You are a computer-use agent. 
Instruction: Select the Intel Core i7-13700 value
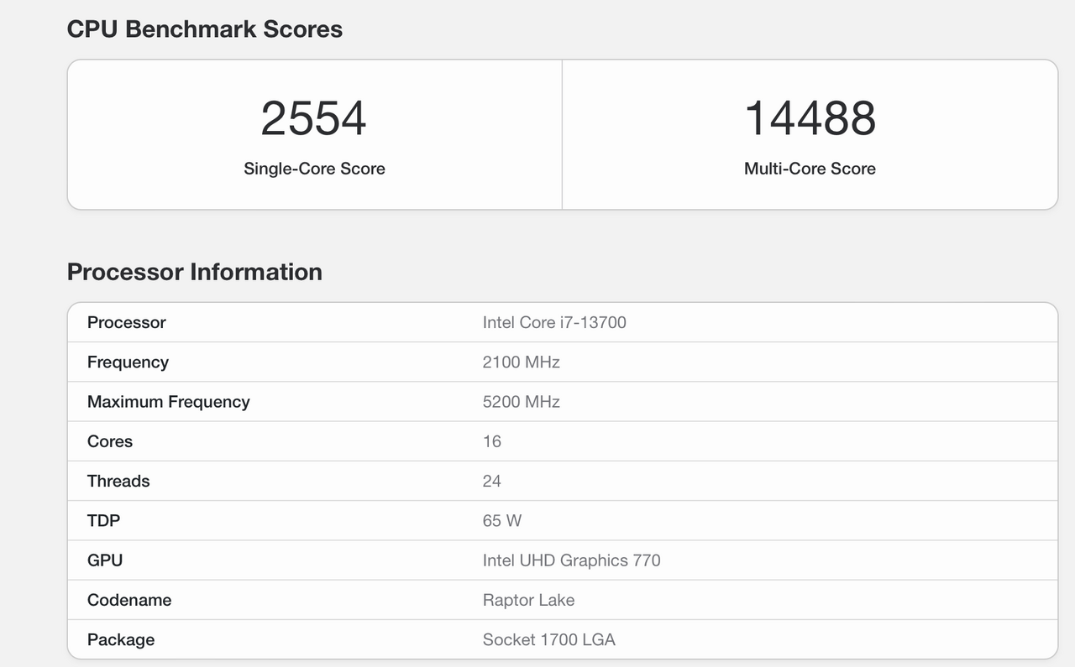[554, 322]
